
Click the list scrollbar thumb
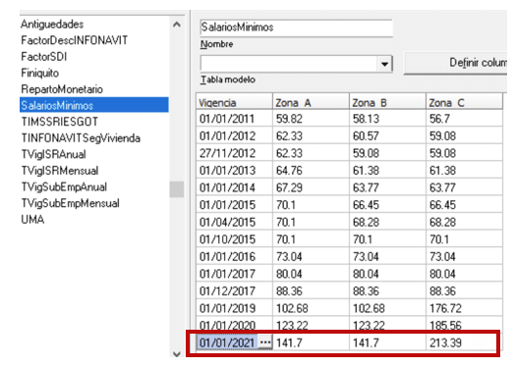[177, 189]
